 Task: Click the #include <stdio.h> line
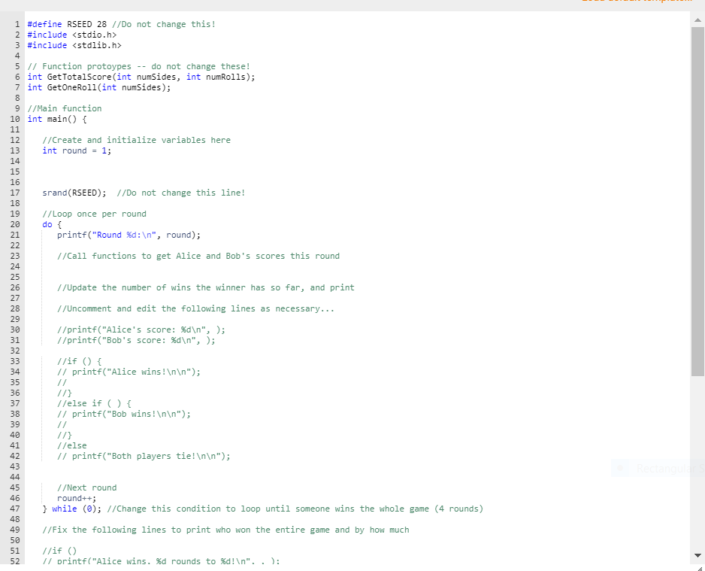pos(71,35)
